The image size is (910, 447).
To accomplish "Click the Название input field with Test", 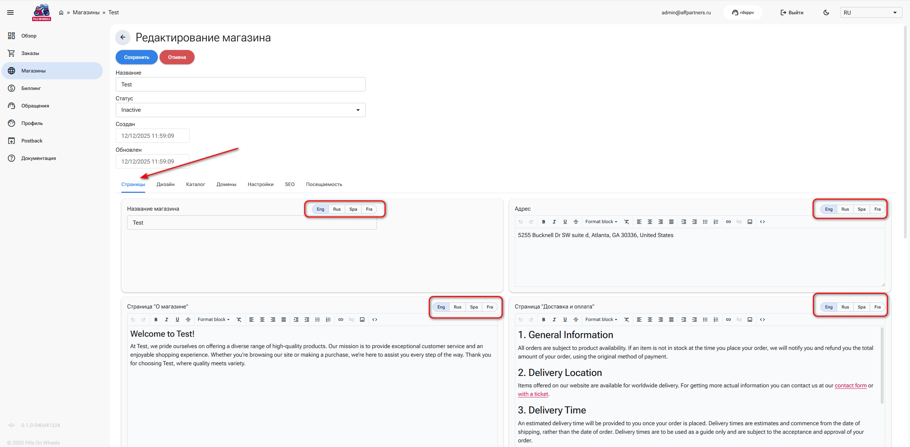I will tap(240, 85).
